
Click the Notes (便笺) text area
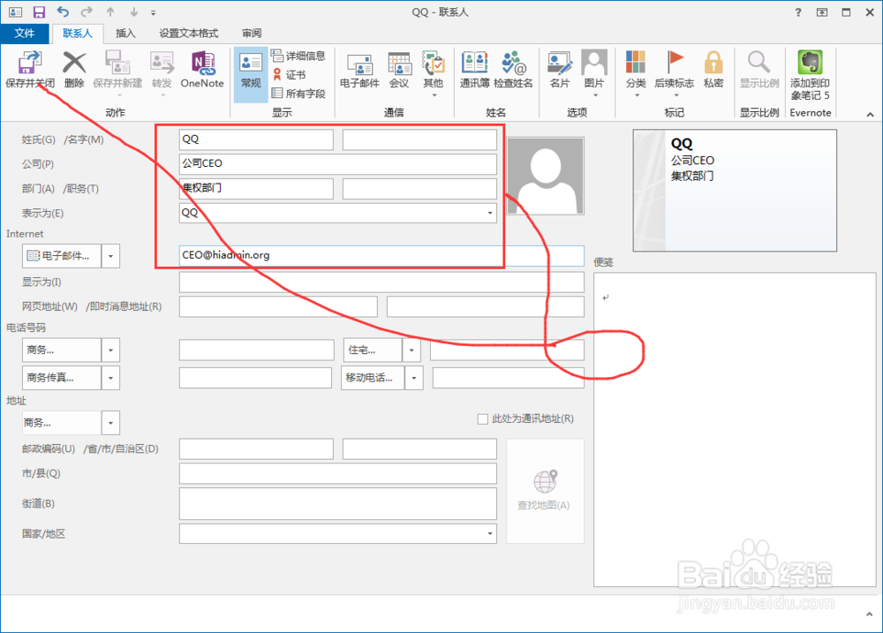[x=735, y=429]
